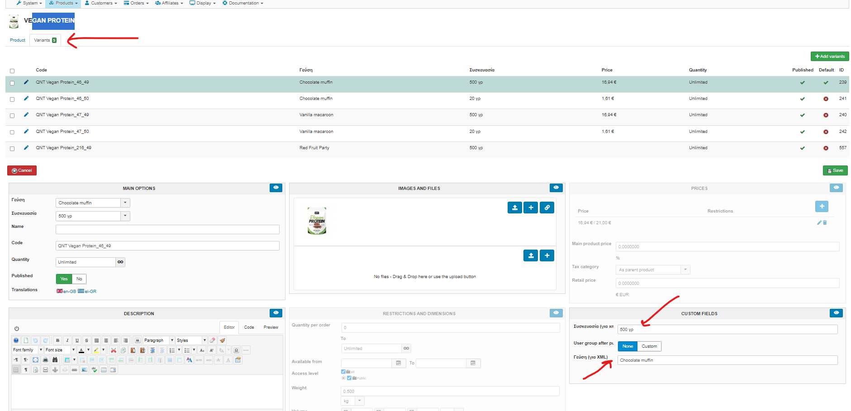Pick the text color swatch
This screenshot has width=851, height=411.
[81, 350]
